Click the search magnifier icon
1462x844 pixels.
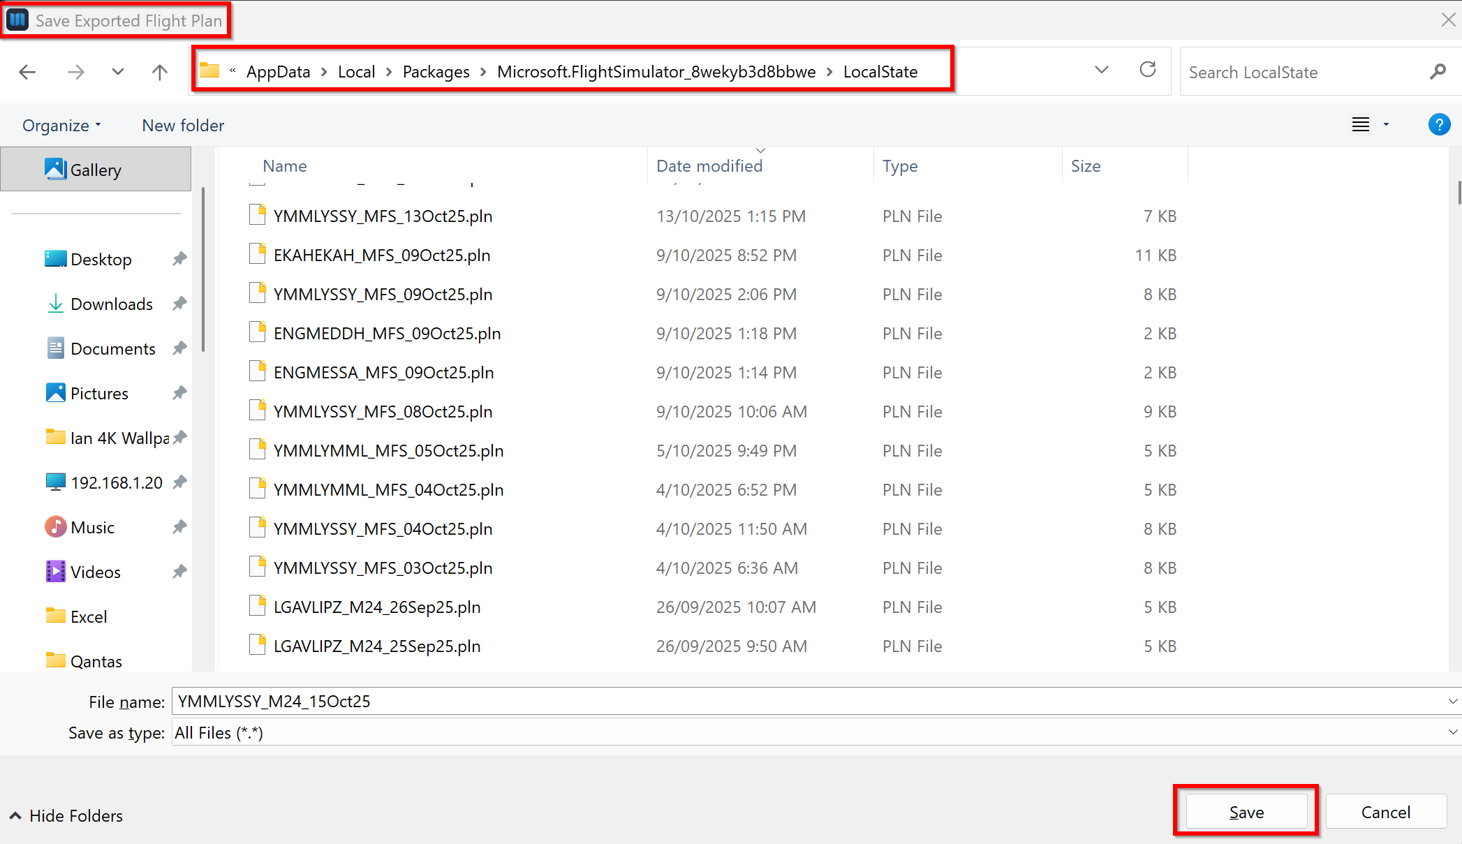[x=1437, y=72]
